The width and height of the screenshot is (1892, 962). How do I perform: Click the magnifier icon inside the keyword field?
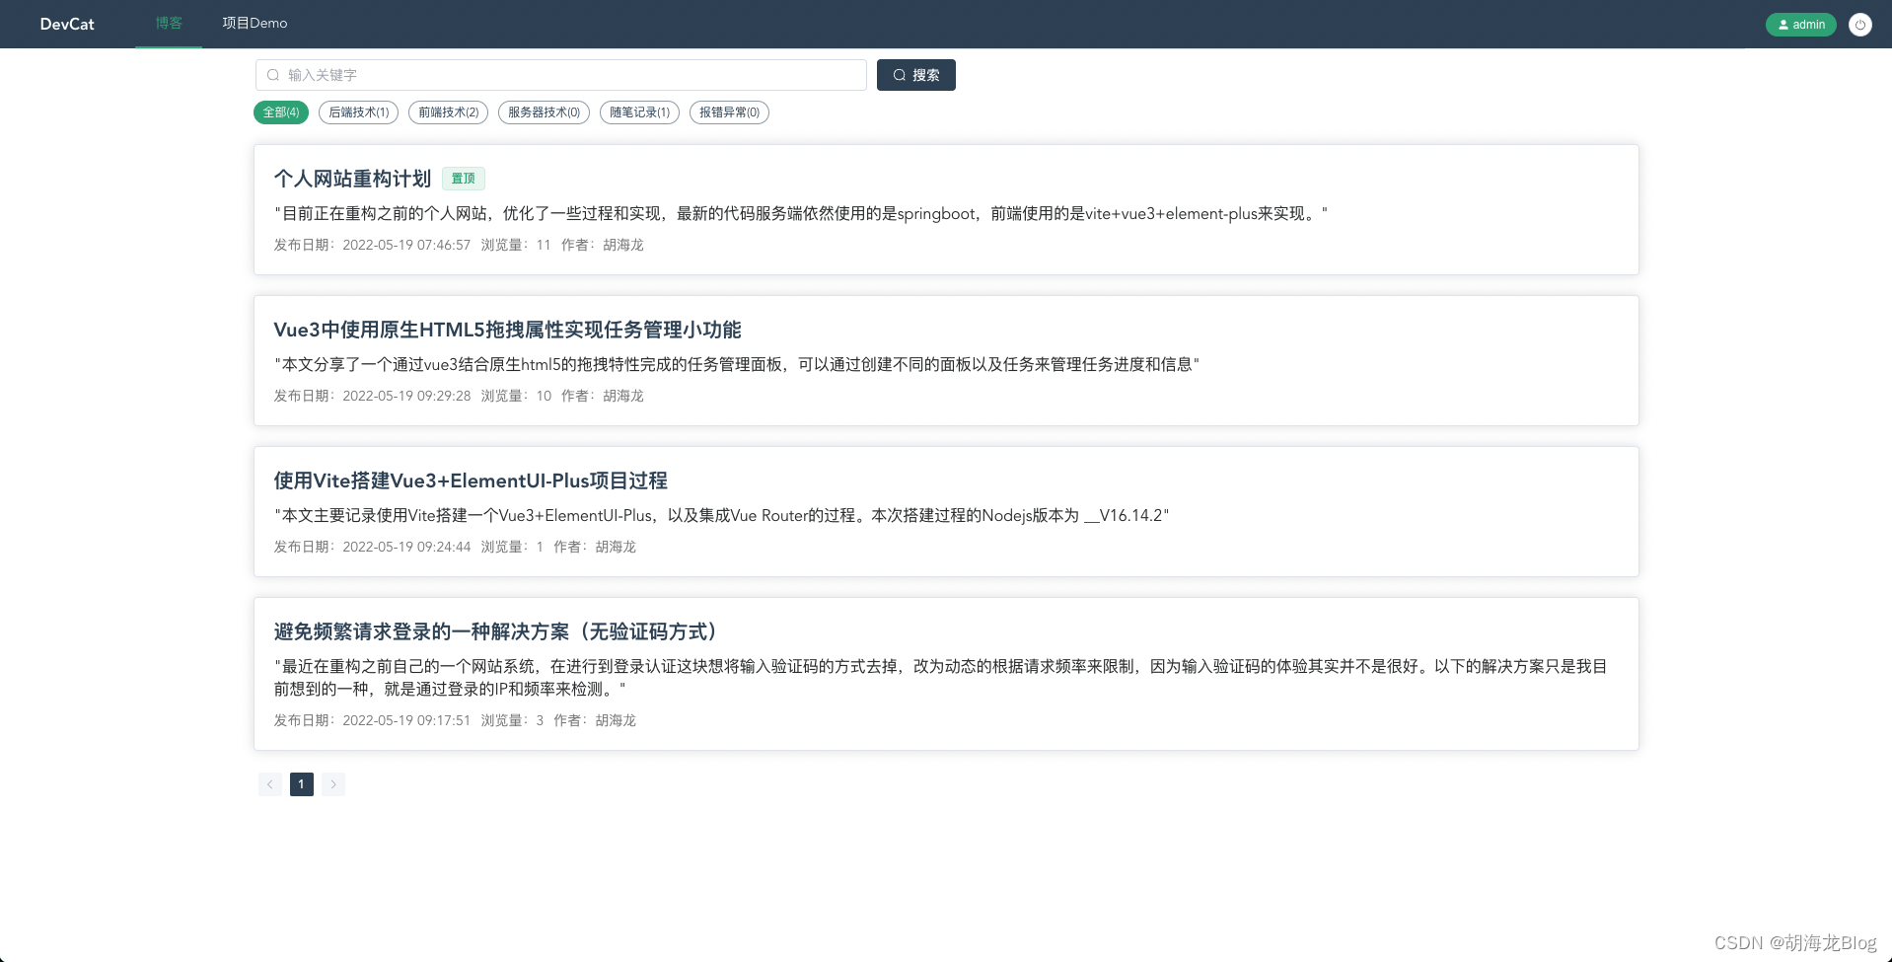pyautogui.click(x=272, y=75)
